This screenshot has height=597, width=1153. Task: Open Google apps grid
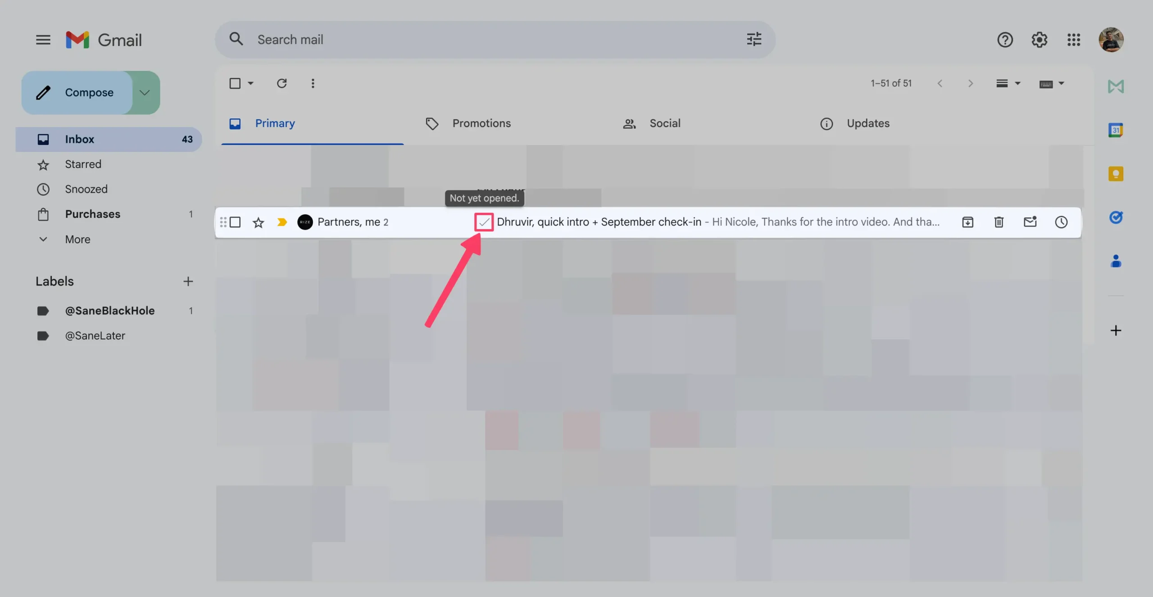[x=1073, y=40]
